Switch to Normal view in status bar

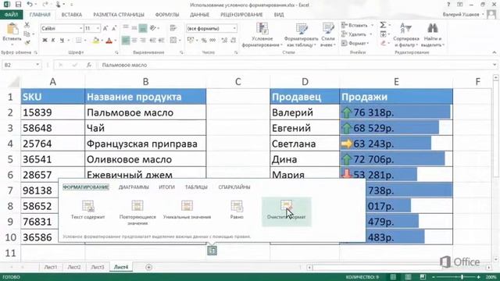pos(393,277)
